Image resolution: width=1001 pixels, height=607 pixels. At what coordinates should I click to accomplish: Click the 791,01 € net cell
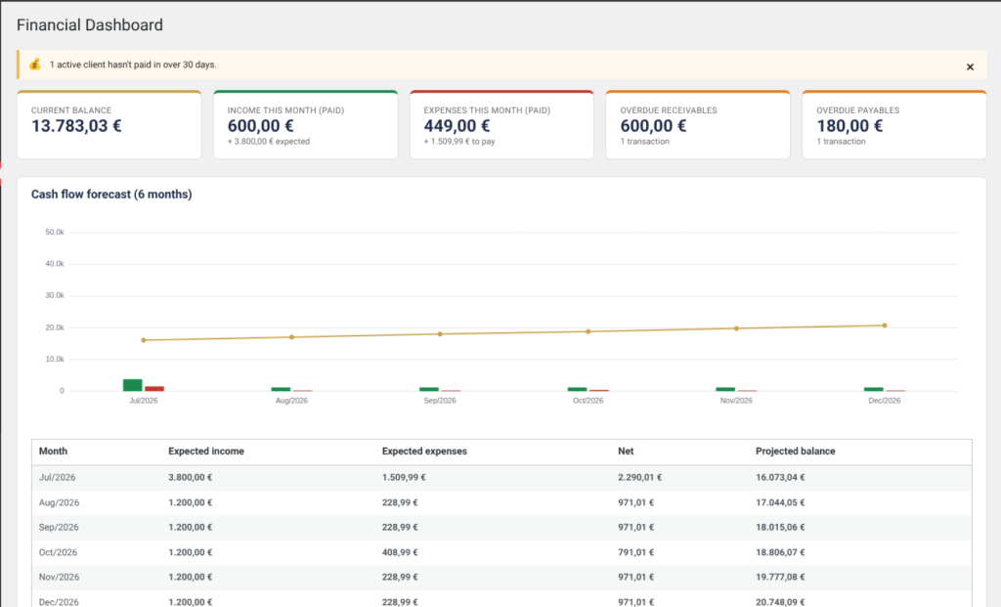click(x=635, y=552)
